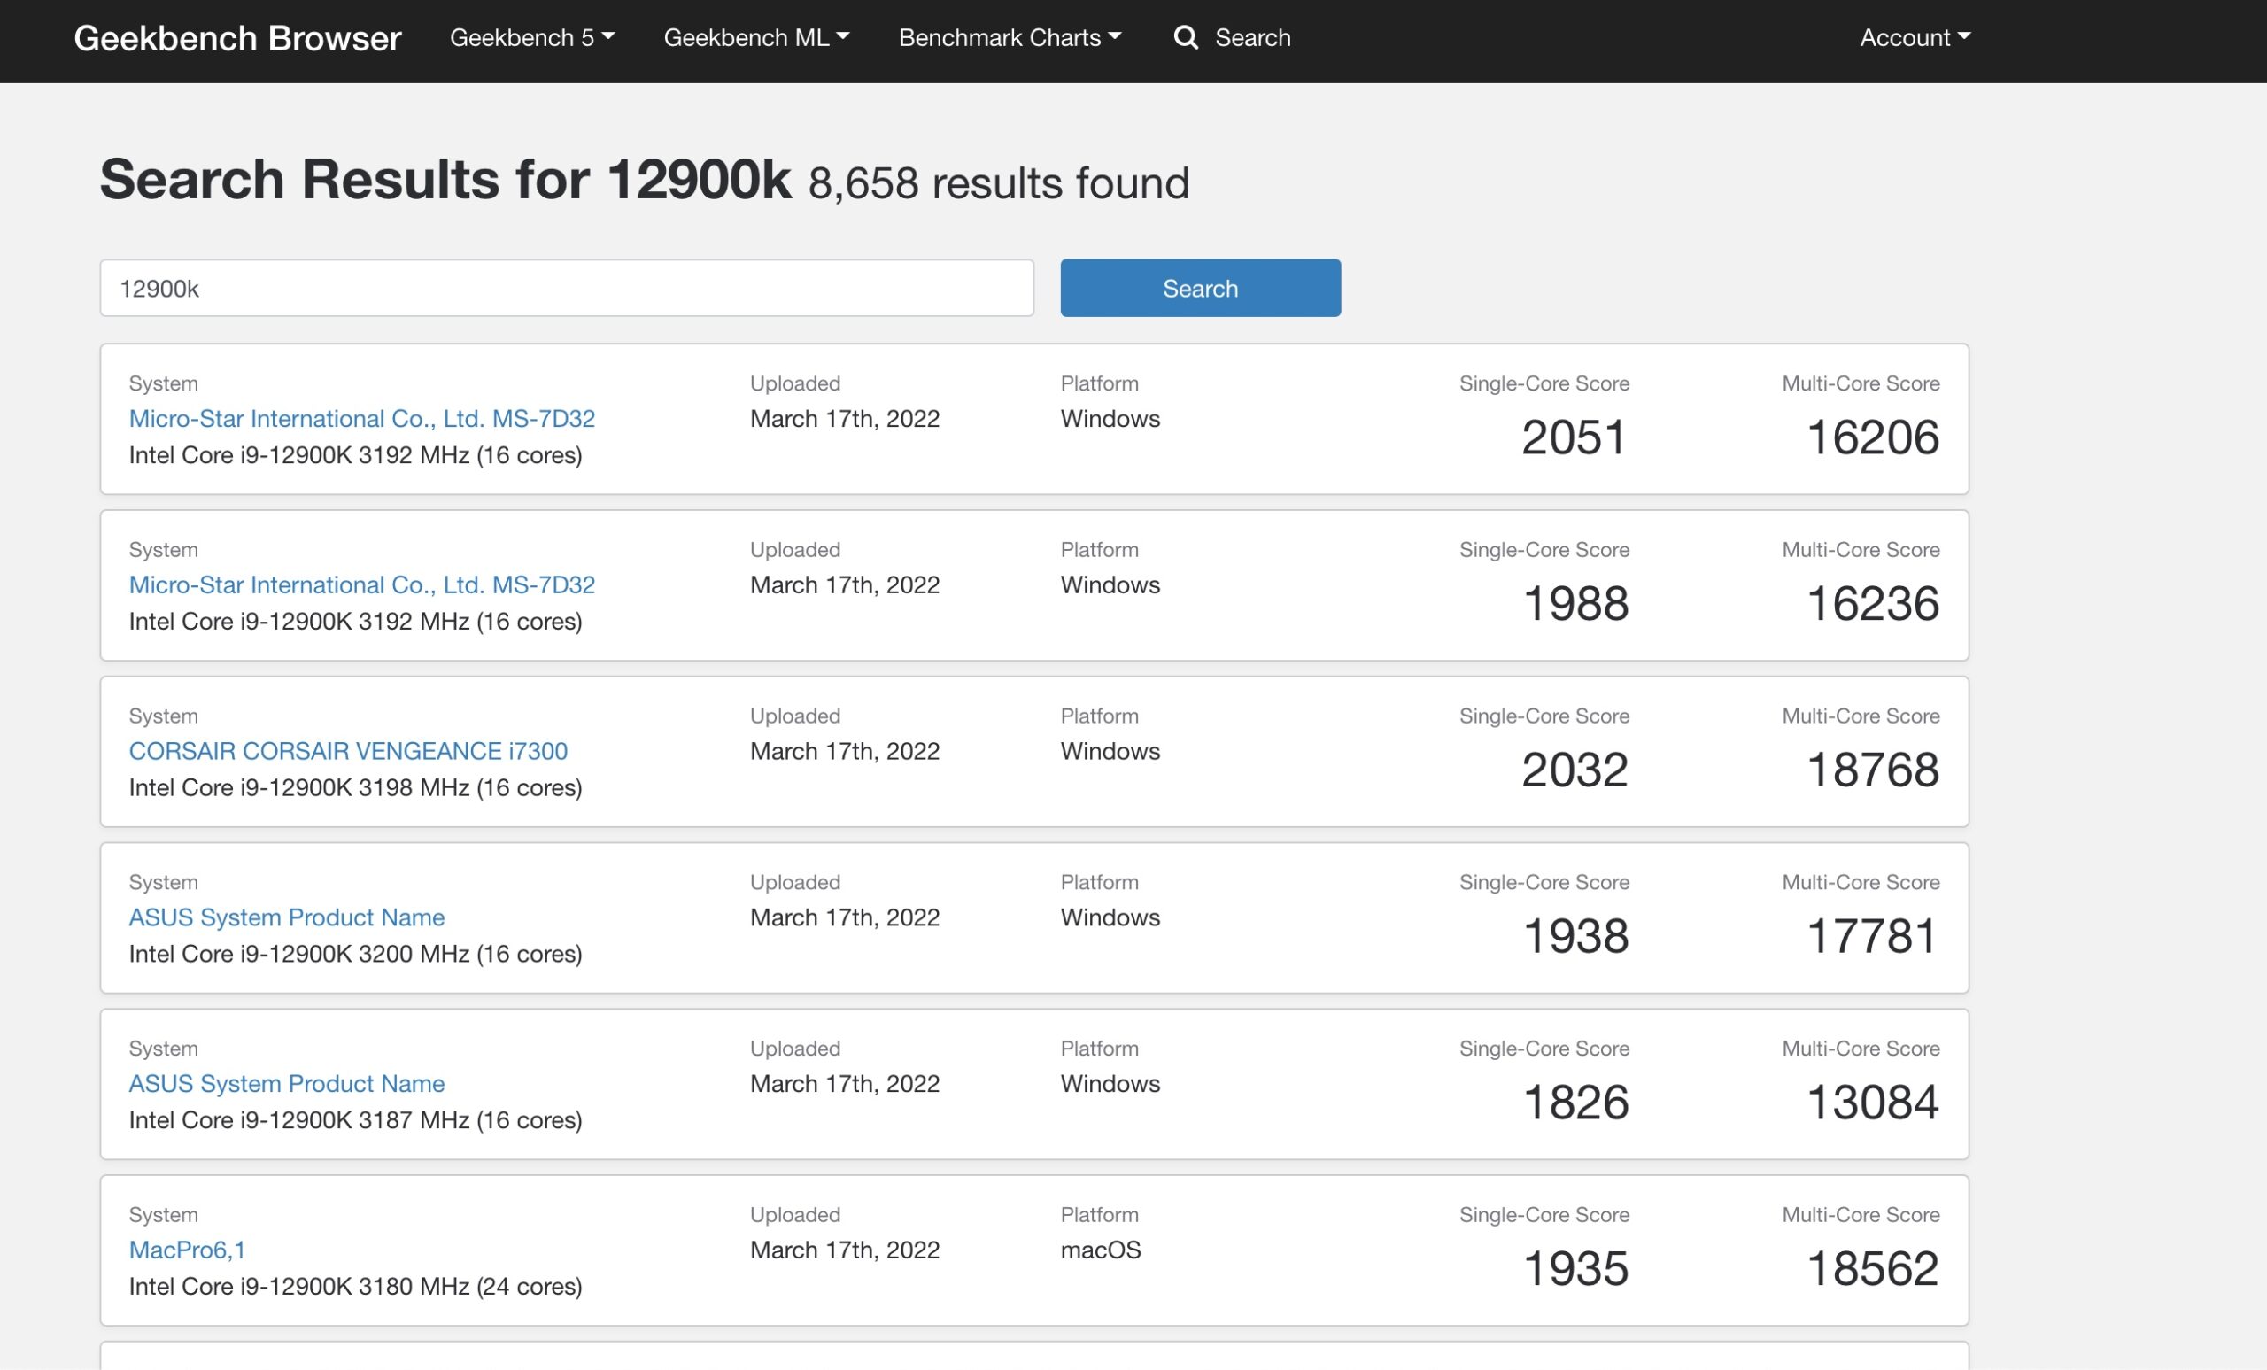Click the magnifier search icon in navbar
Screen dimensions: 2267x1370
[x=1186, y=38]
